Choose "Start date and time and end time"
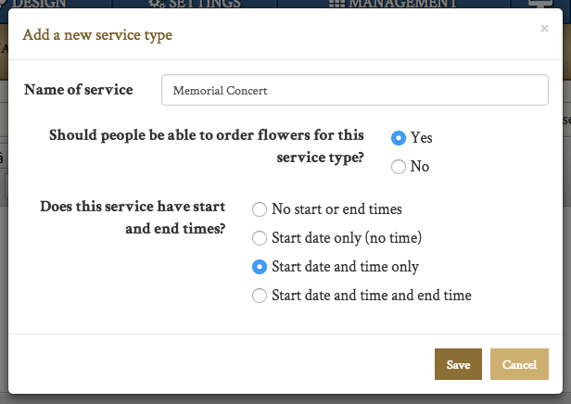The image size is (571, 404). click(260, 296)
